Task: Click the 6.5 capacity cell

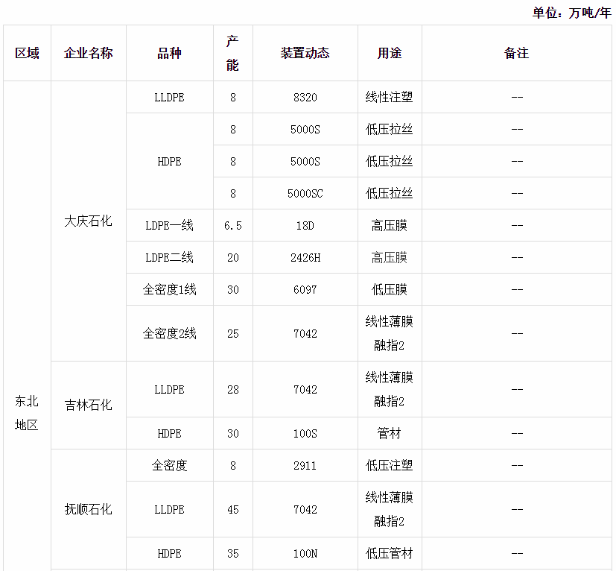Action: pos(232,225)
